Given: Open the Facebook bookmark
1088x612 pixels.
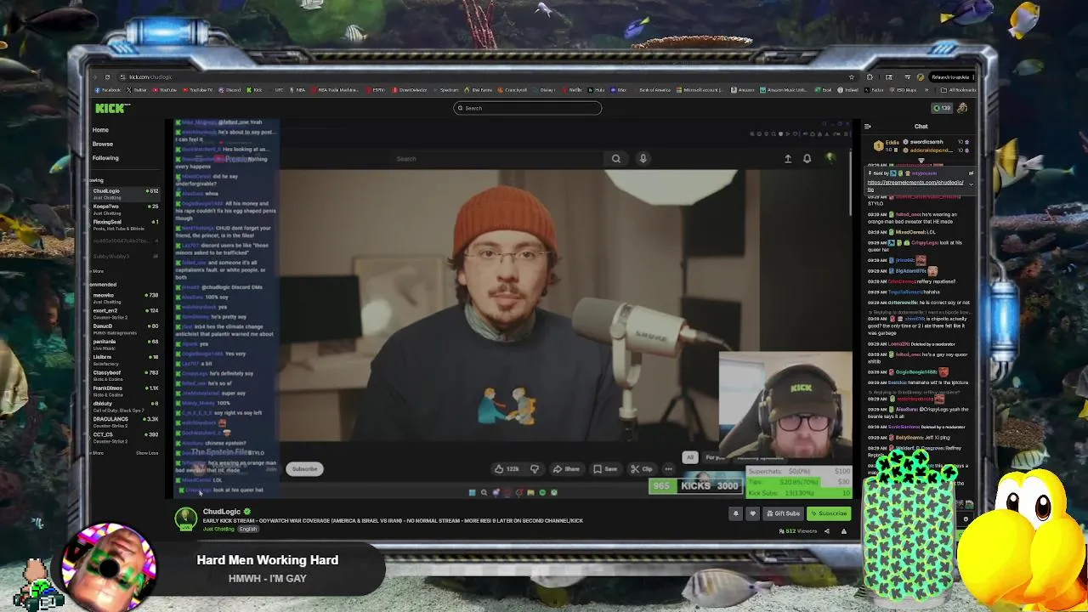Looking at the screenshot, I should (109, 90).
